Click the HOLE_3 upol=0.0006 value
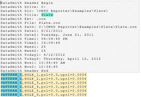Screen dimensions: 141x97 coord(73,83)
